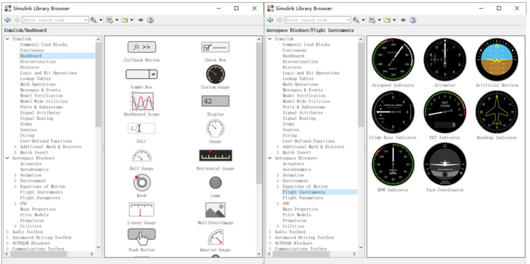Select the Dashboard Scope block icon

coord(142,102)
